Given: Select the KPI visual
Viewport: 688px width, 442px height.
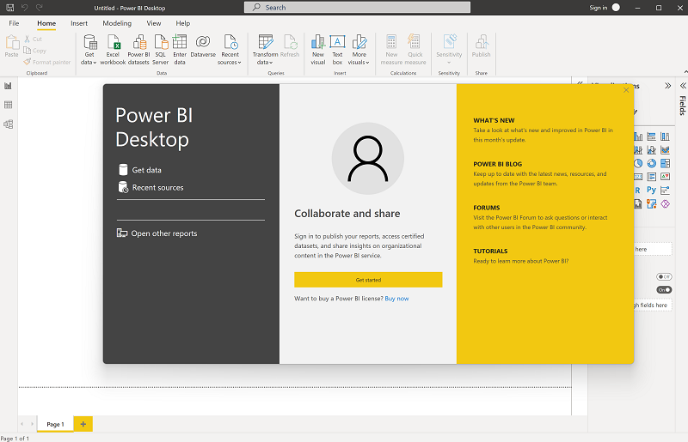Looking at the screenshot, I should (x=665, y=177).
